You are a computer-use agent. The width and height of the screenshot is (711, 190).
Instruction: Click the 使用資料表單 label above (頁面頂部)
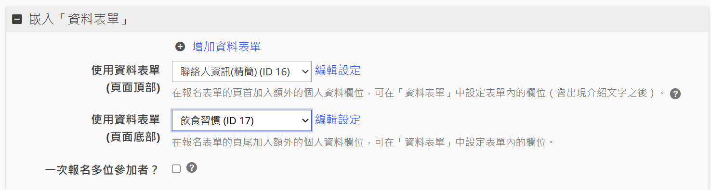click(126, 71)
